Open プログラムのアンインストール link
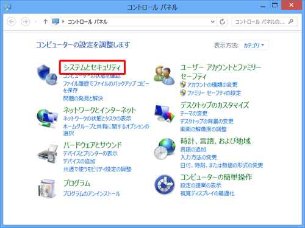This screenshot has height=228, width=305. pyautogui.click(x=91, y=193)
